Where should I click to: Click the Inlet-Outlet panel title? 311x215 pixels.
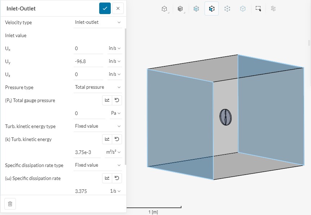pos(21,9)
